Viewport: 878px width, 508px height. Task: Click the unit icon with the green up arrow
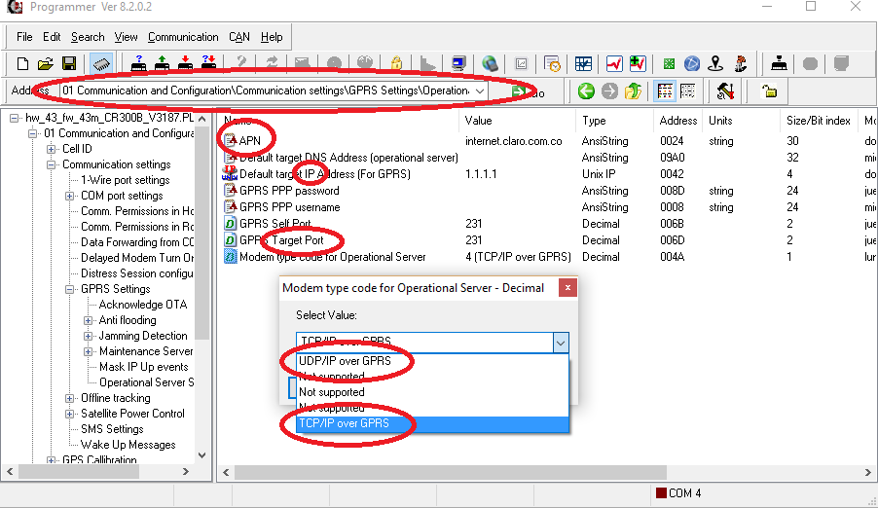point(162,63)
